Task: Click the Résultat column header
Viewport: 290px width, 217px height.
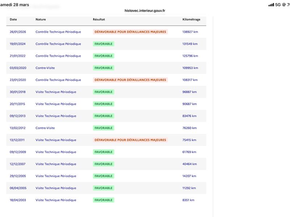Action: click(x=99, y=20)
